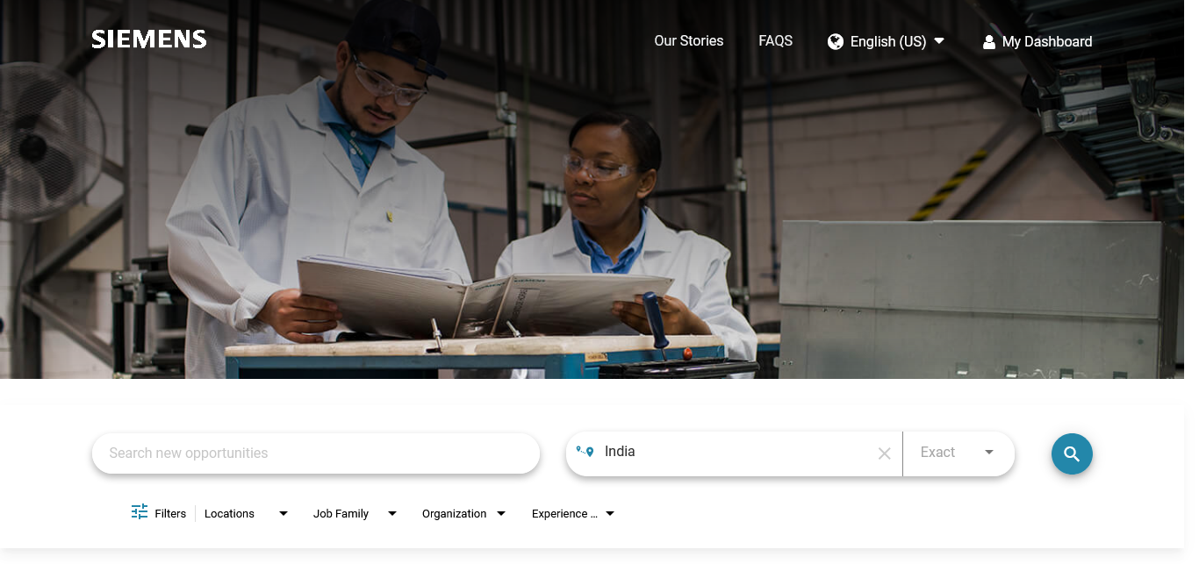Expand the Exact match type dropdown
1199x564 pixels.
click(x=989, y=453)
